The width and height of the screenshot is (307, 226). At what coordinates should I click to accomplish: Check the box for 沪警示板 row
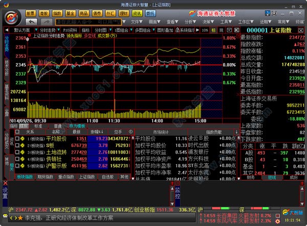(17, 166)
